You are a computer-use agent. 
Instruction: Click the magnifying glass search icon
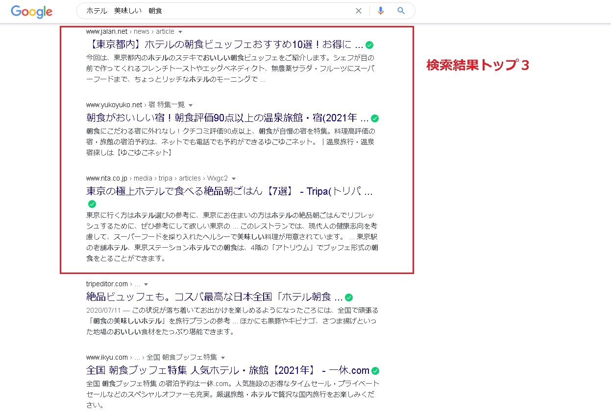(401, 11)
